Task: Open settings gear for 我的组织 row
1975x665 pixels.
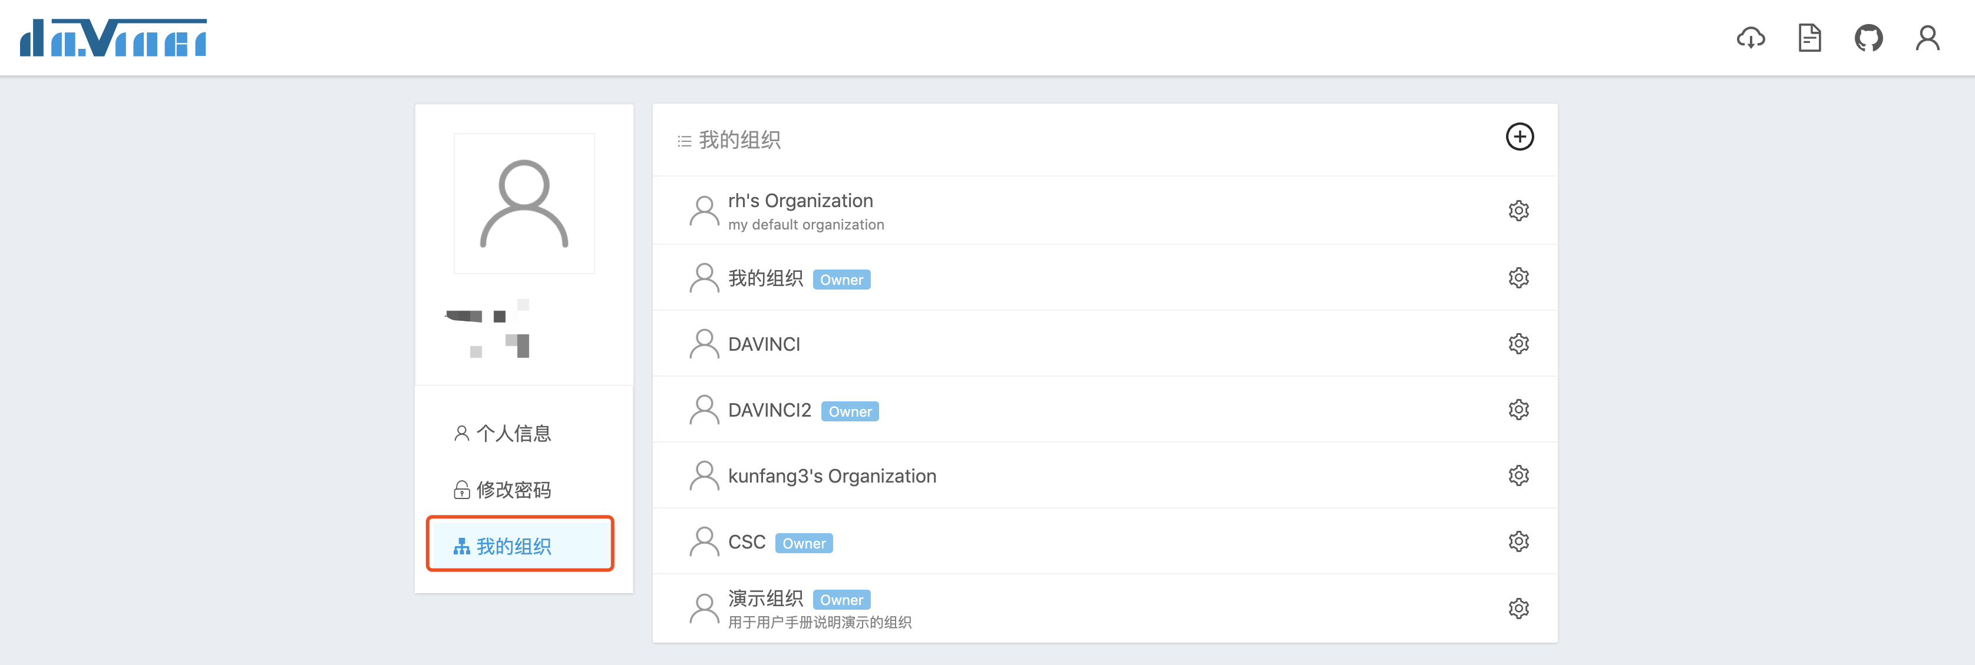Action: point(1518,277)
